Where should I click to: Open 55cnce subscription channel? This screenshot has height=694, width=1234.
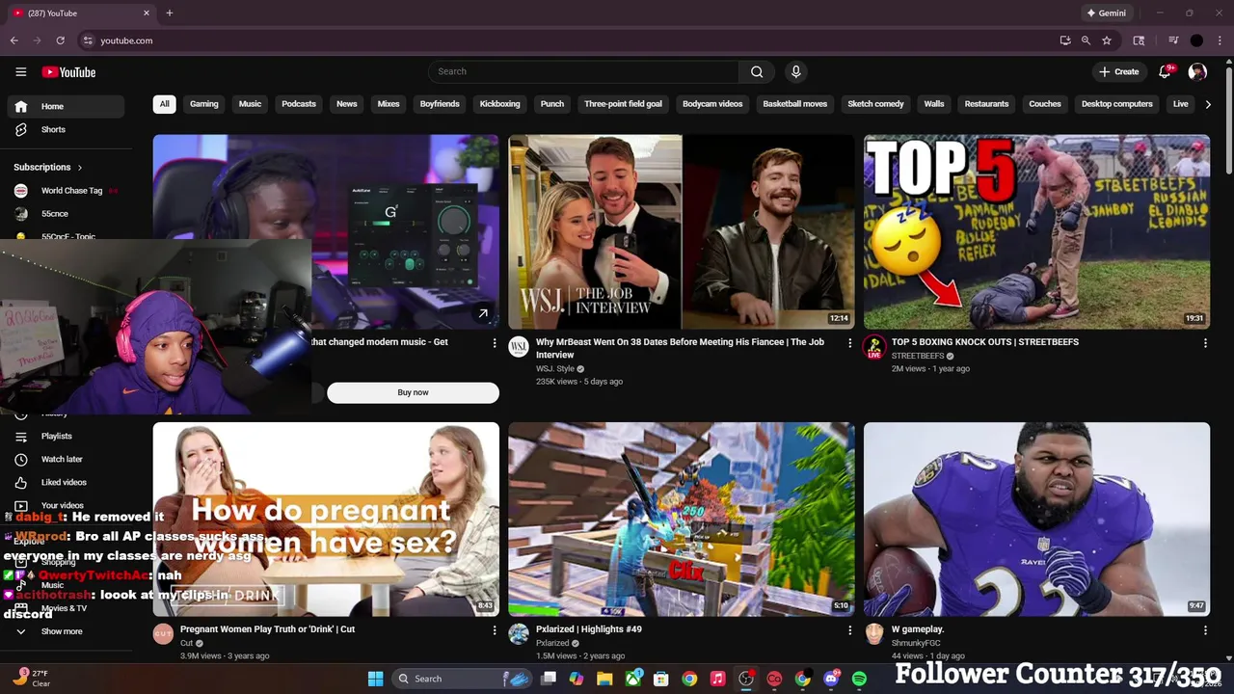tap(66, 214)
